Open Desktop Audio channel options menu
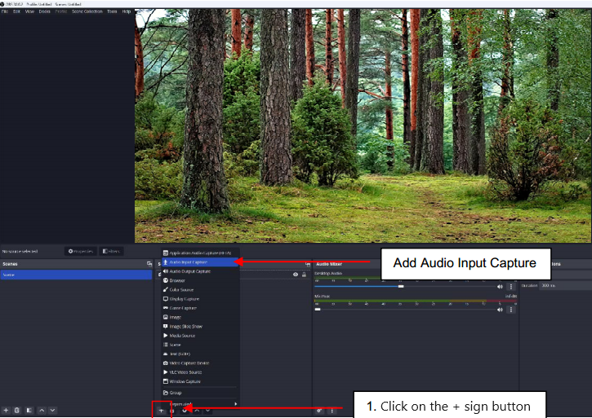 pyautogui.click(x=511, y=287)
